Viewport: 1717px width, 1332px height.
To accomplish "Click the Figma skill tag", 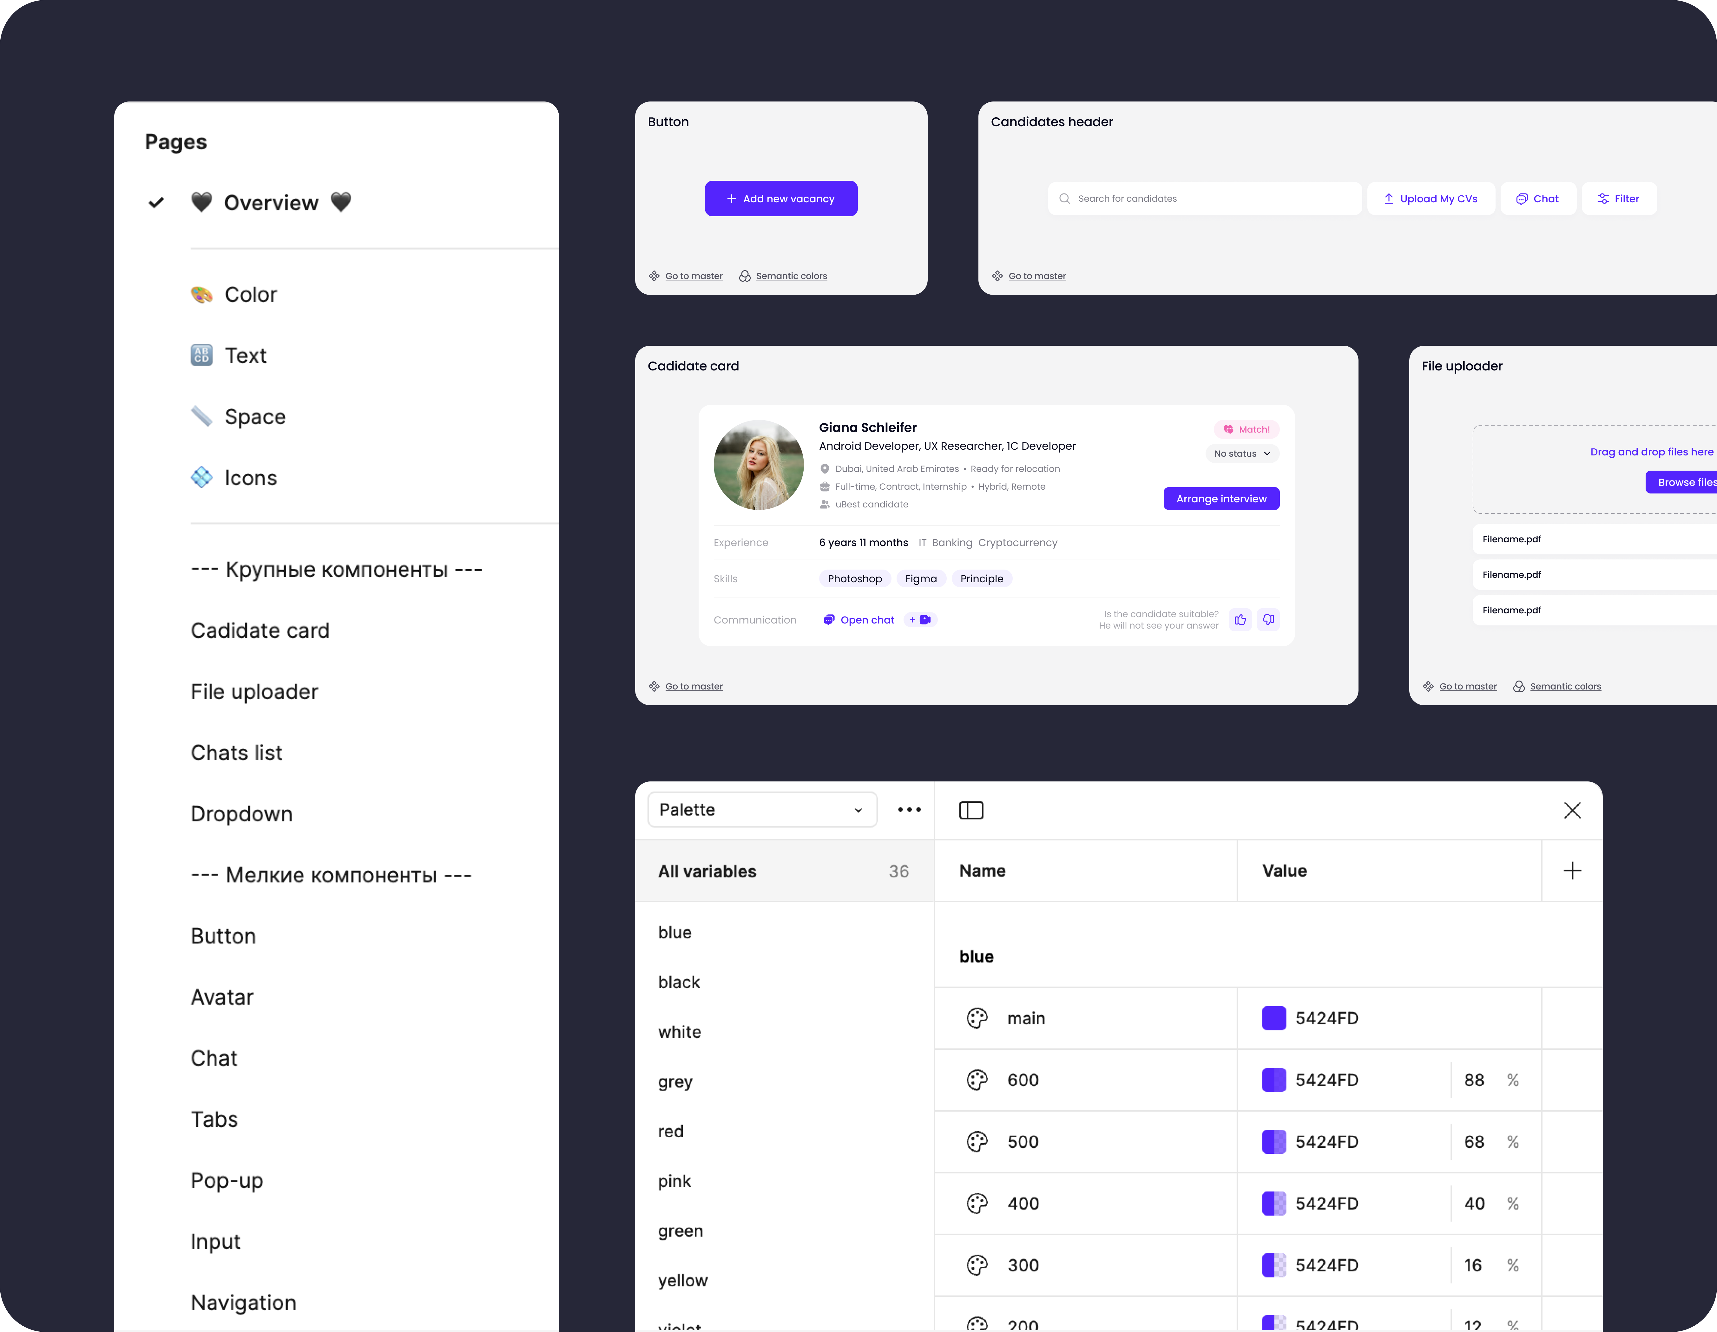I will pyautogui.click(x=921, y=579).
